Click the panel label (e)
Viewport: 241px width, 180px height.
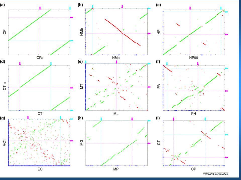click(80, 61)
